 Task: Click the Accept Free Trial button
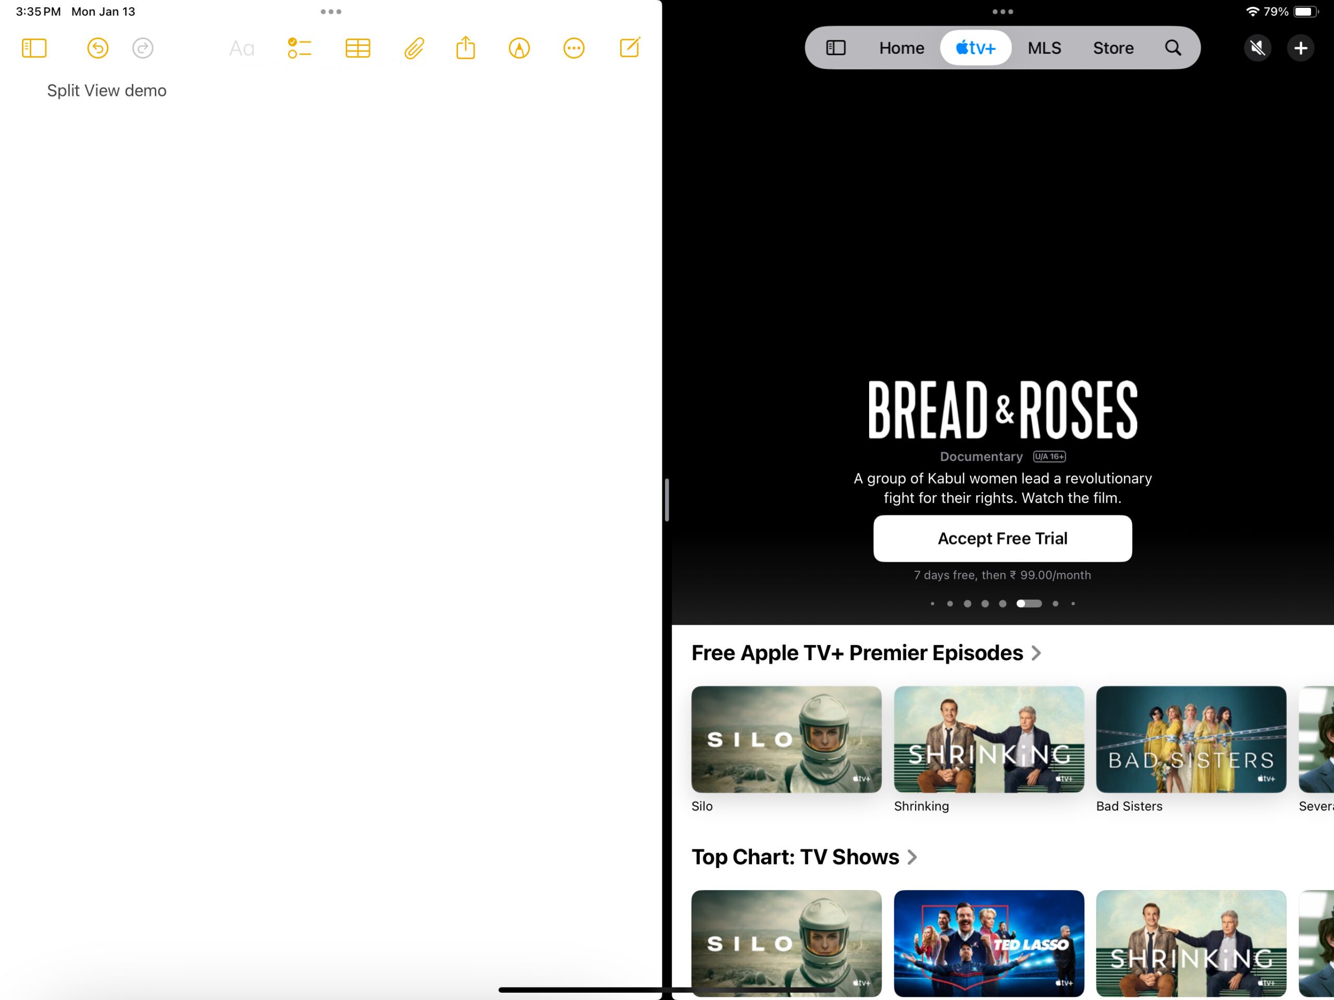click(x=1002, y=538)
